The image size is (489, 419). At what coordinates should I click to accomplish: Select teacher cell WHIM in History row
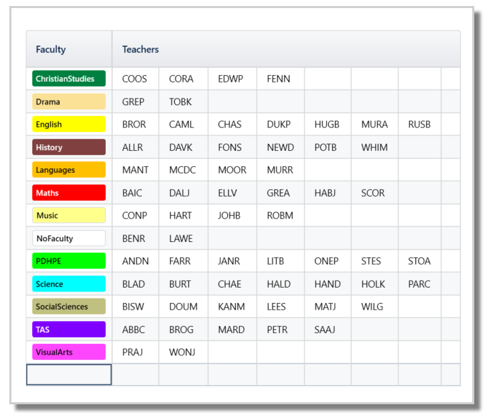point(374,147)
